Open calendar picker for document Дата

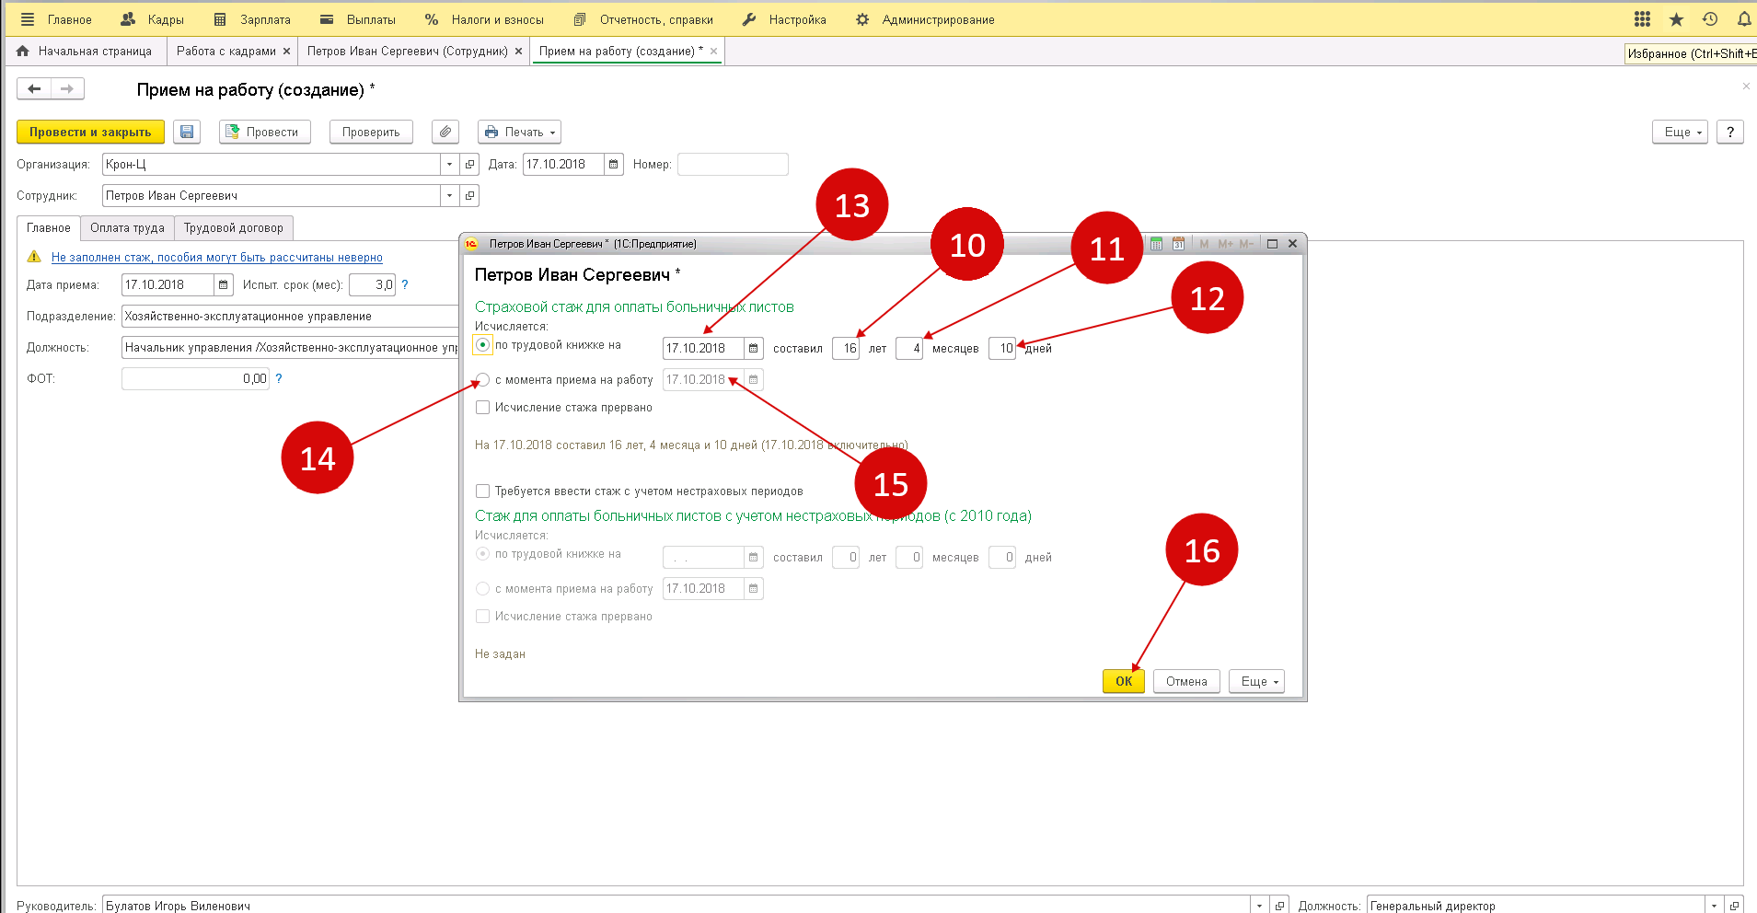click(x=614, y=165)
